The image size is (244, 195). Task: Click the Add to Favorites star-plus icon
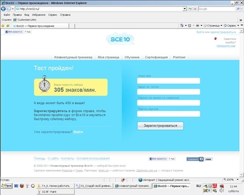pyautogui.click(x=8, y=26)
